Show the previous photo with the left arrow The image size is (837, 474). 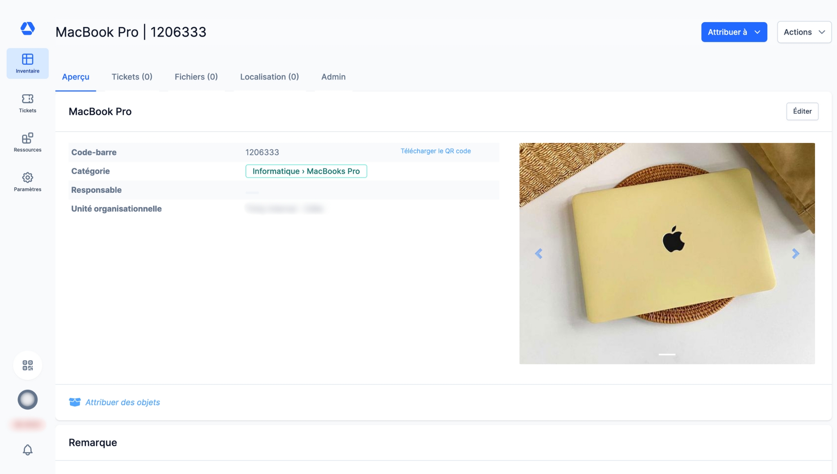[539, 254]
